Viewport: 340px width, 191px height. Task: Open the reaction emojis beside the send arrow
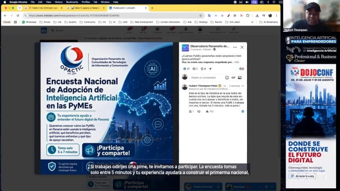(x=242, y=69)
